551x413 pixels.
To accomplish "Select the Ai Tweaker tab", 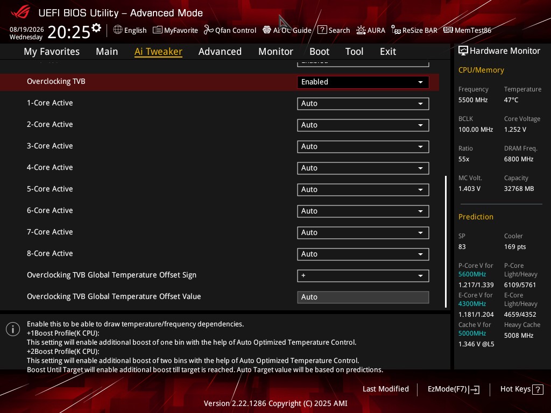I will coord(158,52).
